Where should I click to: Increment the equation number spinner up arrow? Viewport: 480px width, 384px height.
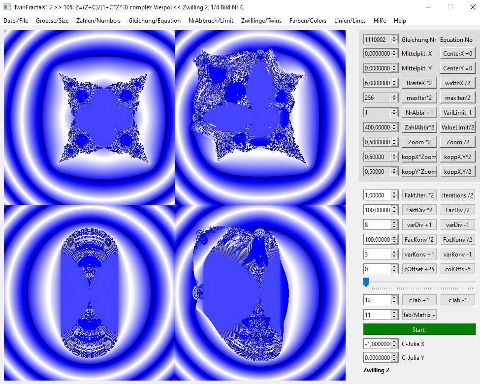394,38
